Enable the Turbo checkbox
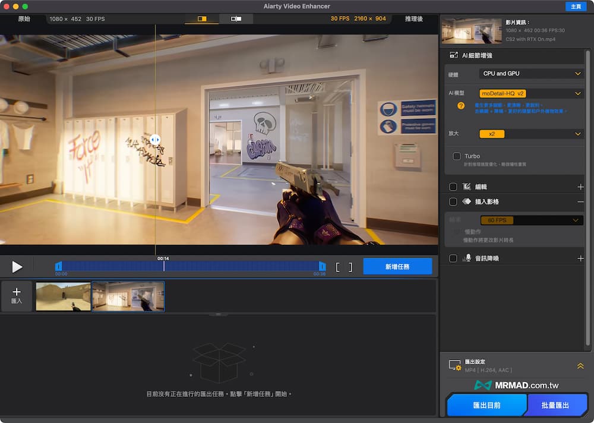This screenshot has height=423, width=594. (457, 156)
